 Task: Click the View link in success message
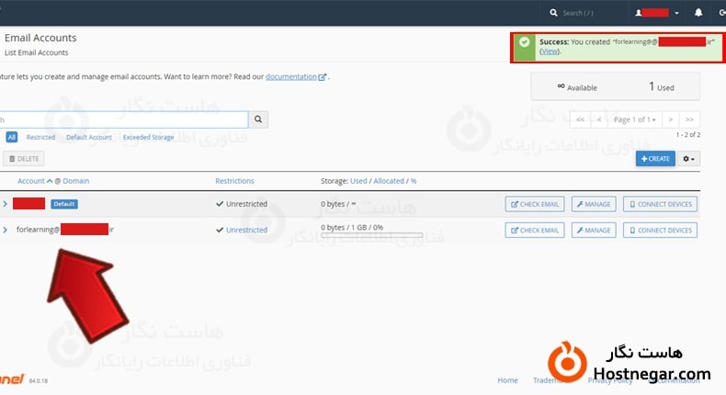pos(550,51)
